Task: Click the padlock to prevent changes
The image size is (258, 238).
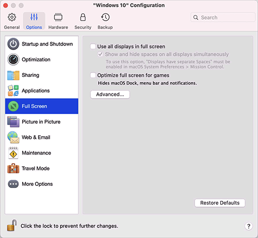Action: pyautogui.click(x=12, y=225)
